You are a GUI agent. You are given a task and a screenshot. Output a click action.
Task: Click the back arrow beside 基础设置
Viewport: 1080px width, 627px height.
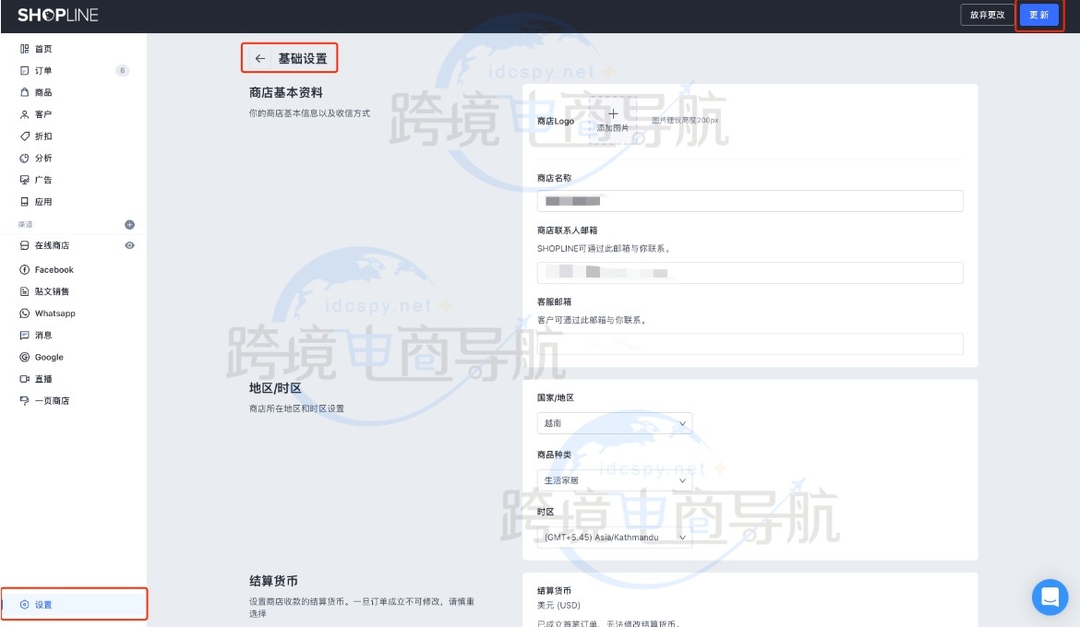pos(260,59)
